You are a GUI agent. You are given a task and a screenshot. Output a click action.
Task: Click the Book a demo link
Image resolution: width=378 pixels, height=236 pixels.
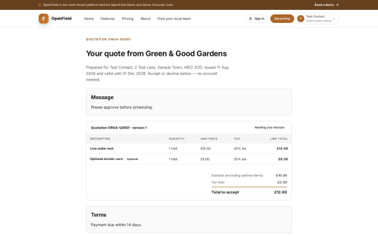click(326, 5)
